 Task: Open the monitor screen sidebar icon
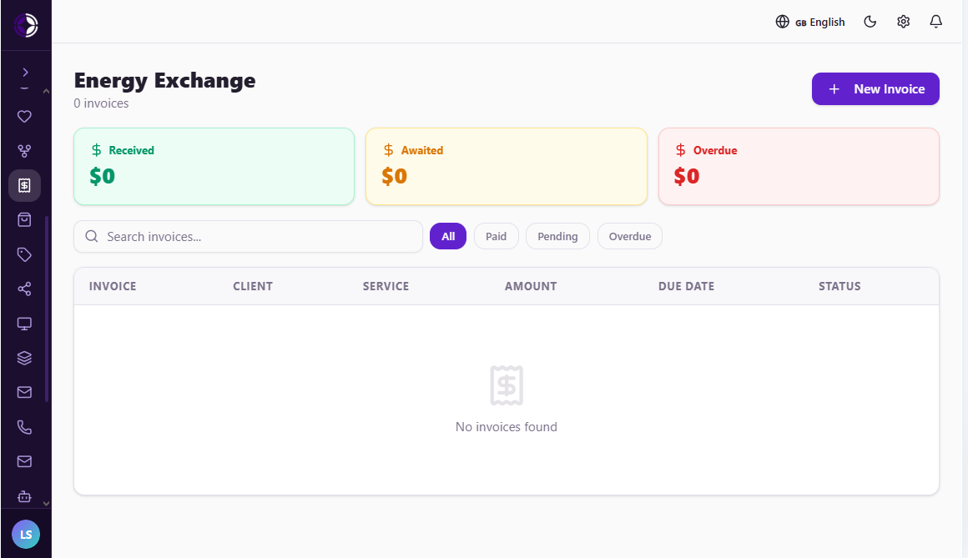[x=24, y=324]
